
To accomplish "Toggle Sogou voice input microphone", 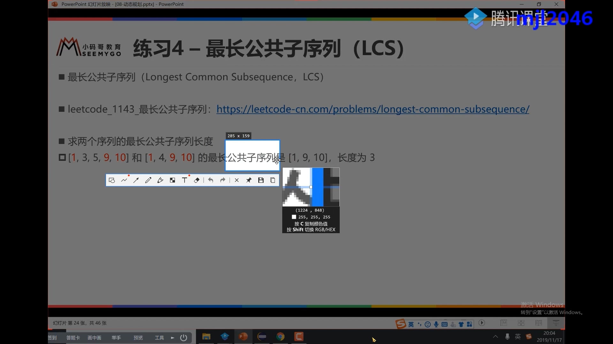I will 436,324.
